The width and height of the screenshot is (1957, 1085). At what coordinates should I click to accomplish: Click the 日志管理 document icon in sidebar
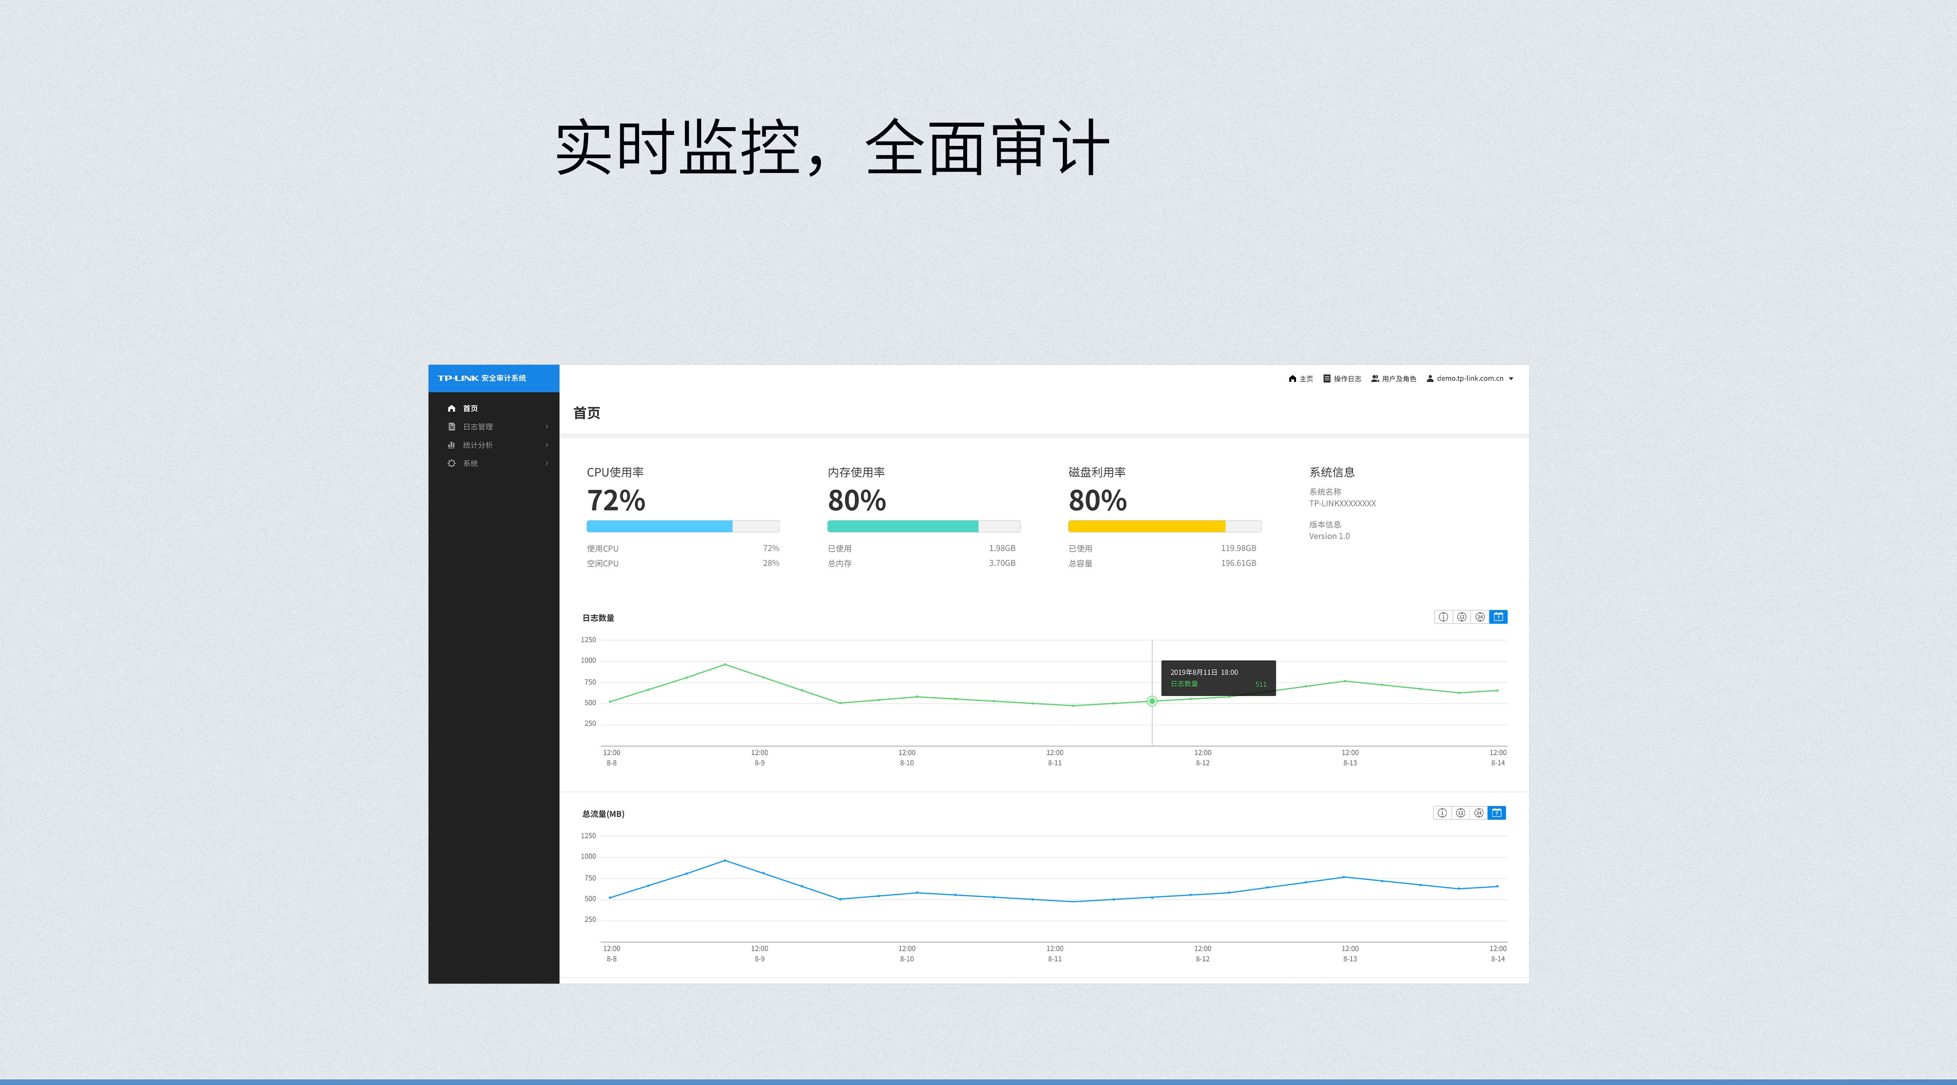tap(451, 427)
